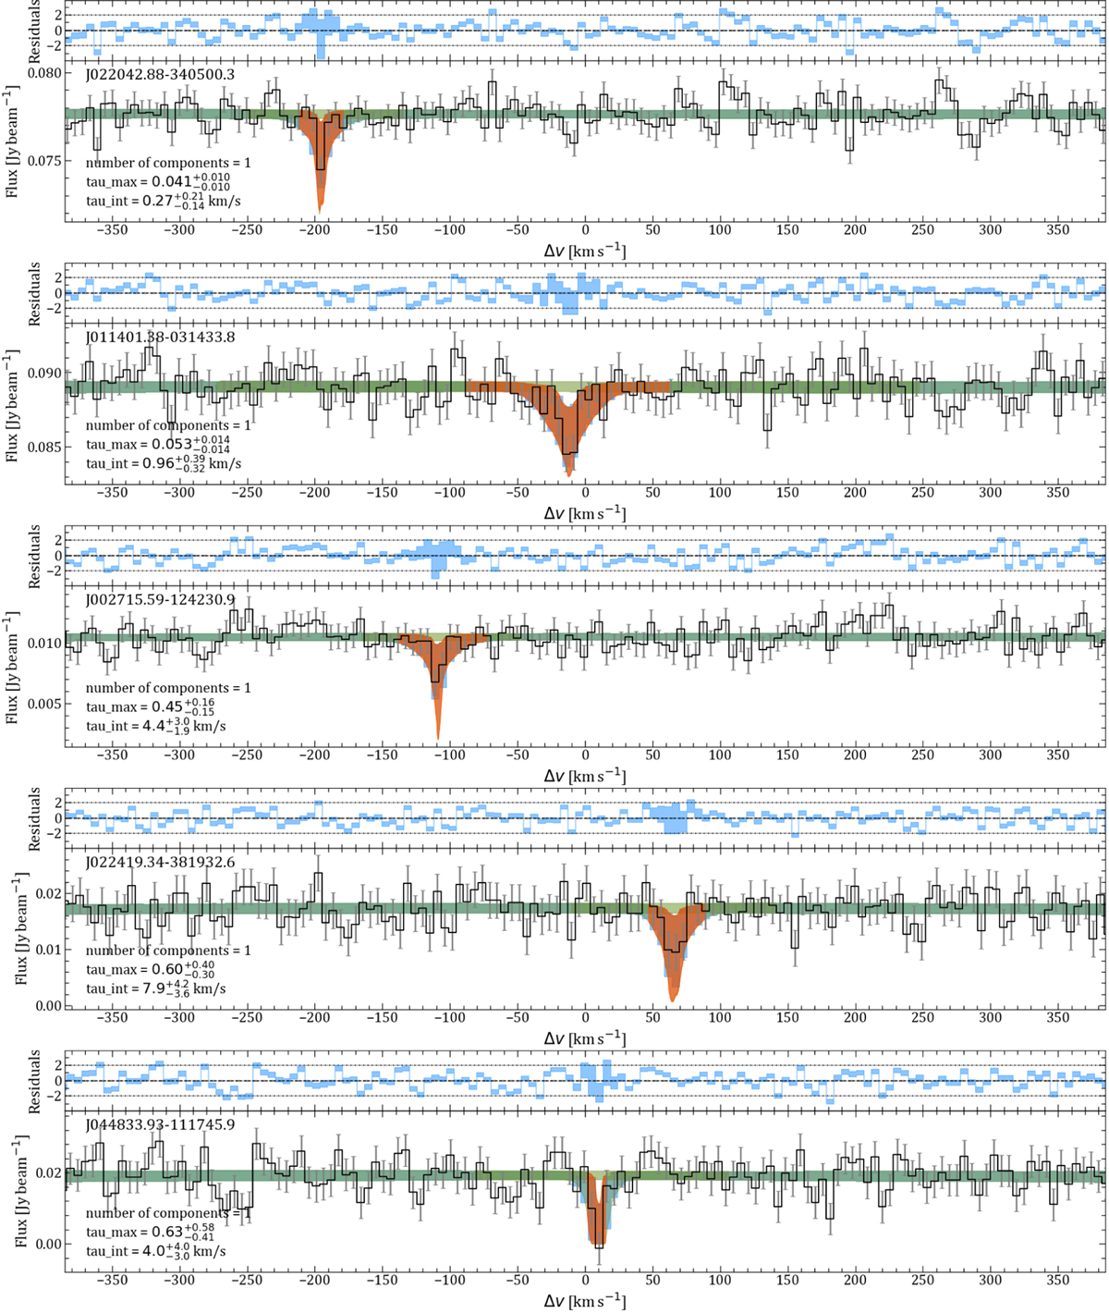Click the tau_int = 0.96 km/s annotation

(x=163, y=464)
